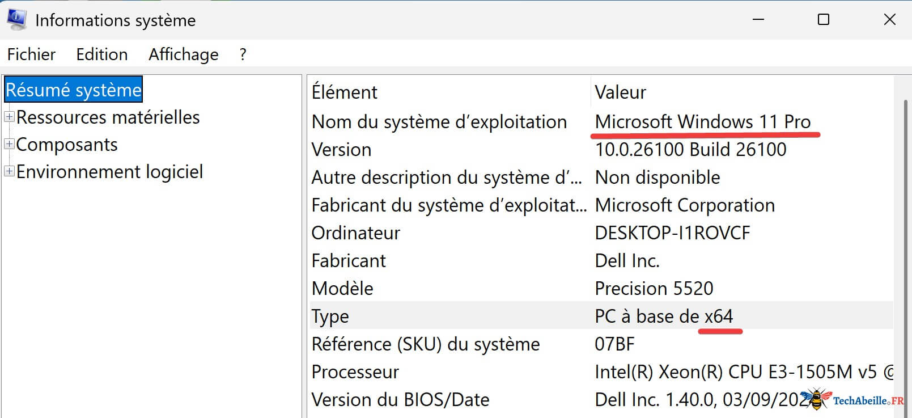Image resolution: width=912 pixels, height=418 pixels.
Task: Select the Type row label
Action: (x=330, y=316)
